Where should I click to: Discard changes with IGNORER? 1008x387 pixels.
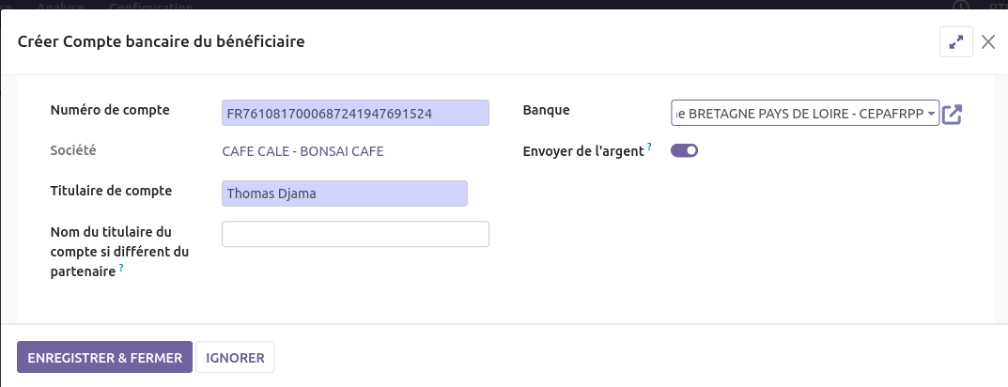click(235, 358)
